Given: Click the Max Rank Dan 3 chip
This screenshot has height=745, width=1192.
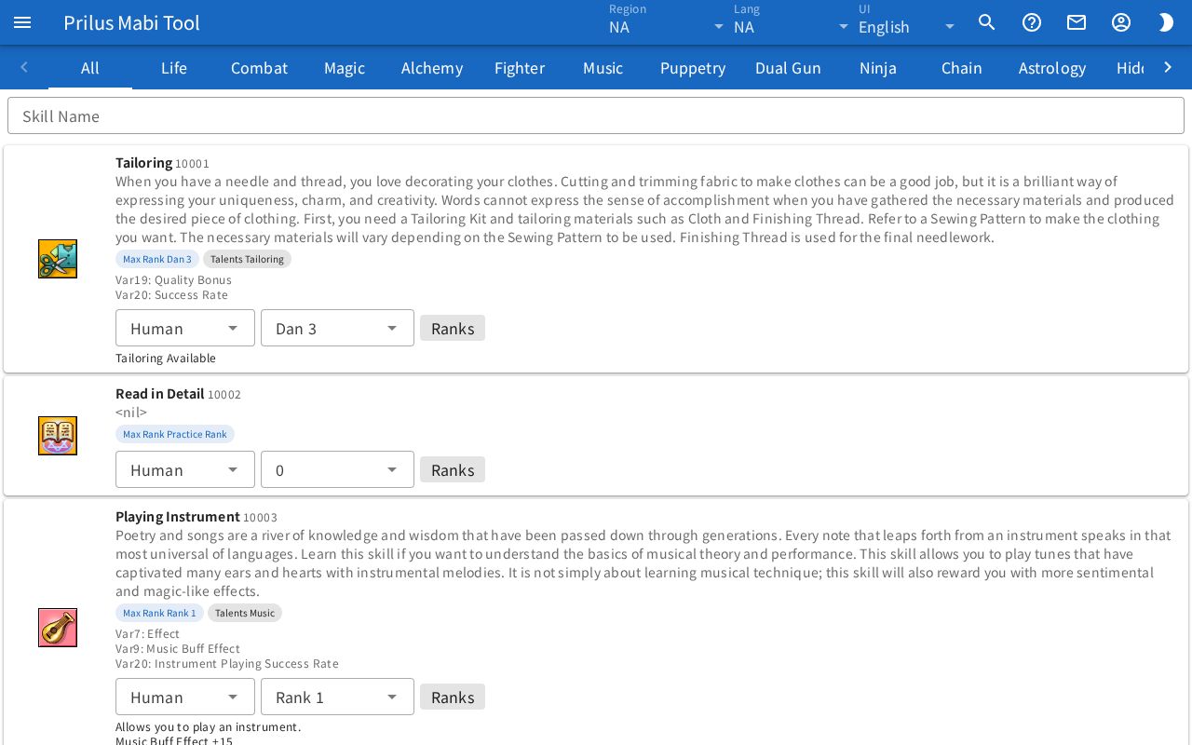Looking at the screenshot, I should 157,259.
